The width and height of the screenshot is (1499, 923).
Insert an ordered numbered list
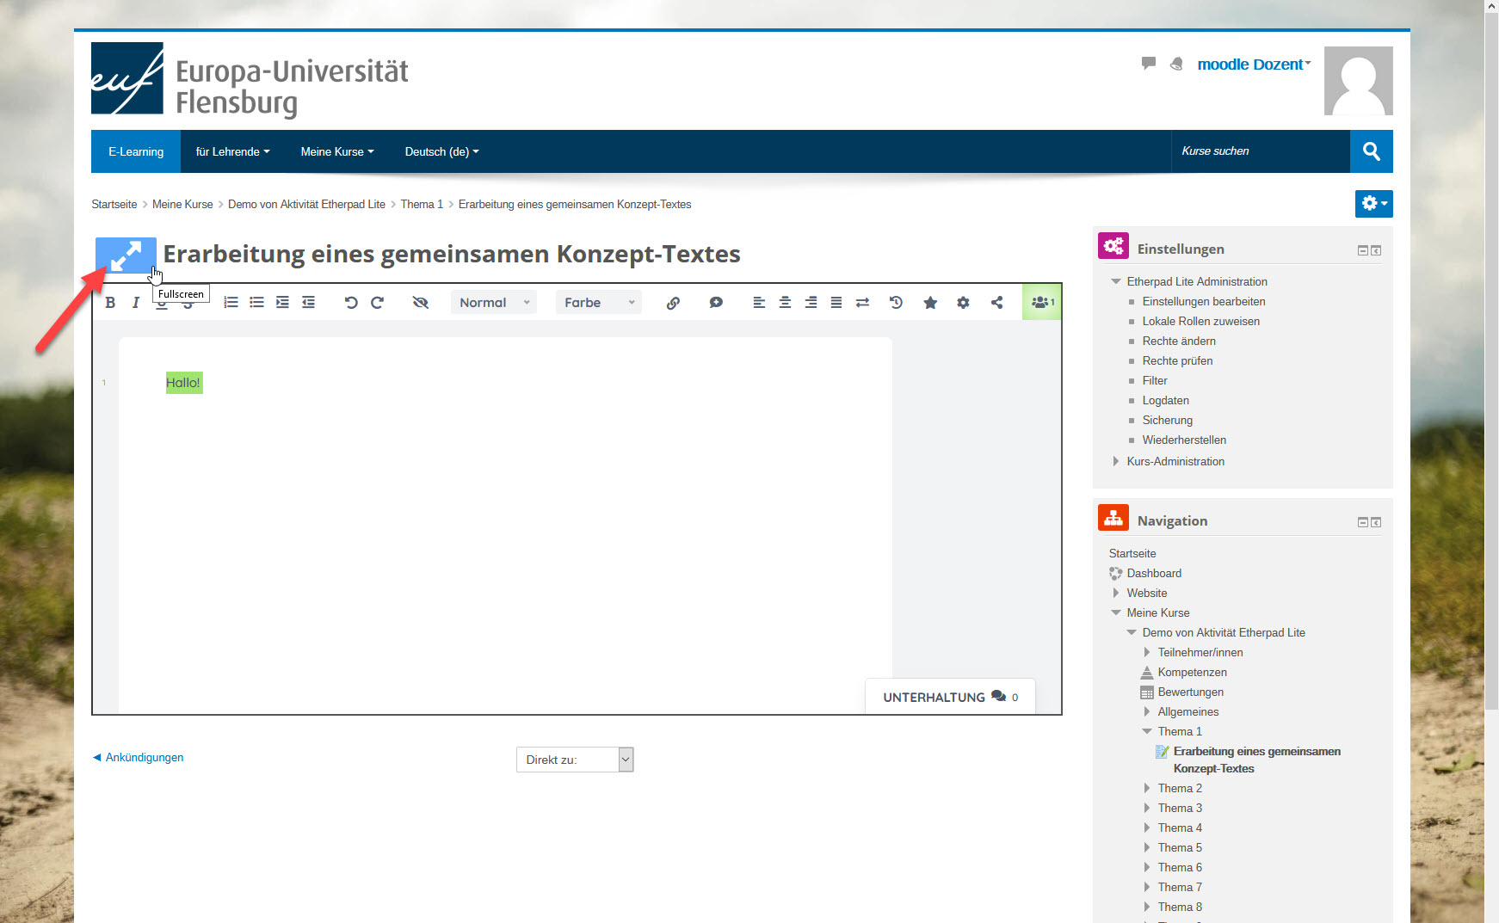(x=231, y=303)
